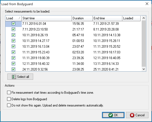
Task: Click end time 10.11.2019 14.13.38
Action: coord(107,35)
